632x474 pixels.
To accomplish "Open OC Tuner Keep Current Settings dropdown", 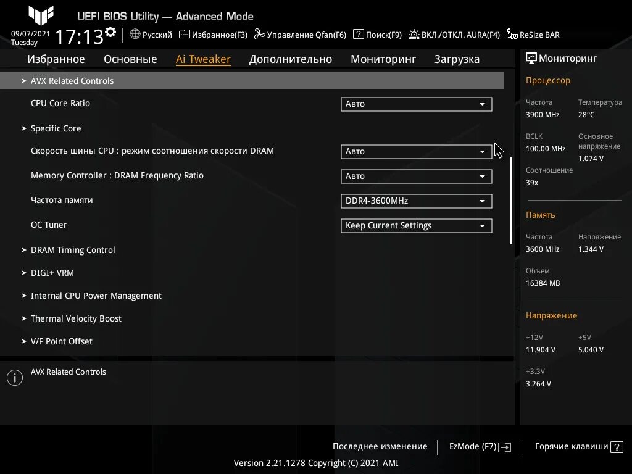I will coord(417,226).
